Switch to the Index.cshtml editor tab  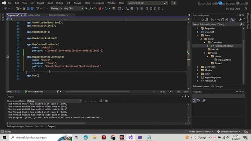coord(34,15)
